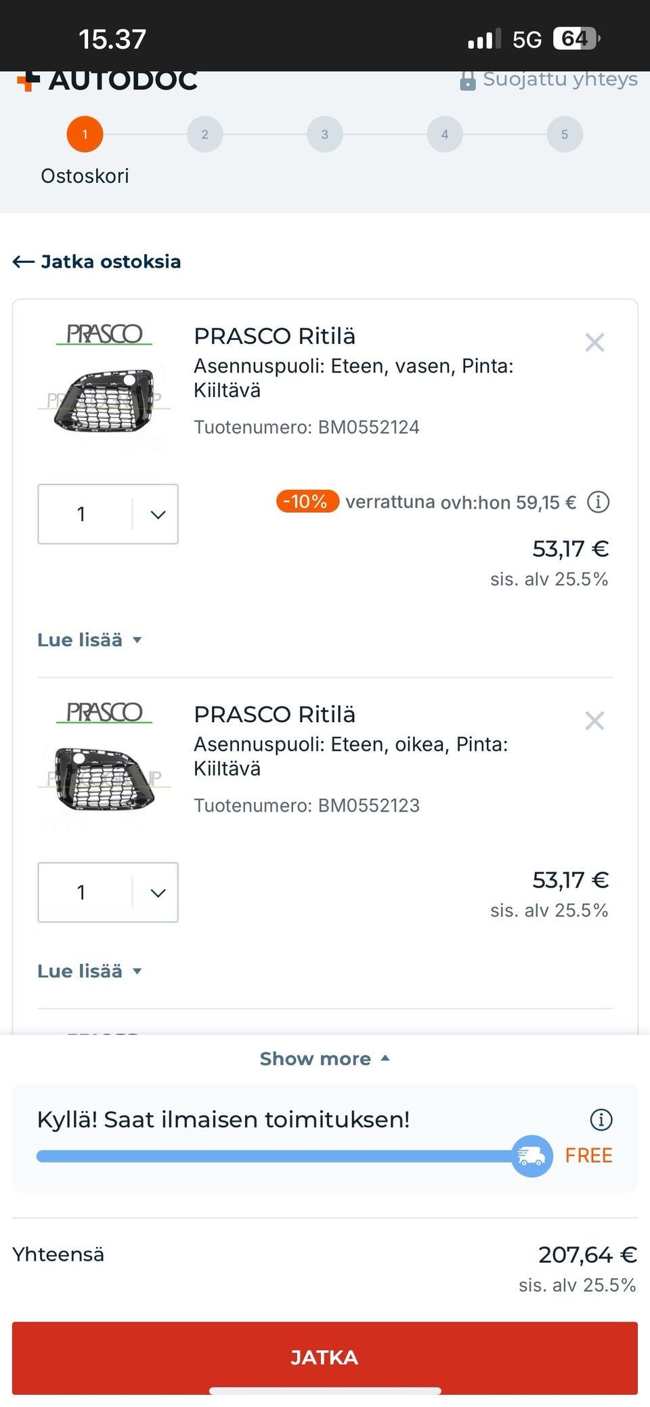Select the Ostoskori step 1 circle
The width and height of the screenshot is (650, 1407).
[x=85, y=134]
